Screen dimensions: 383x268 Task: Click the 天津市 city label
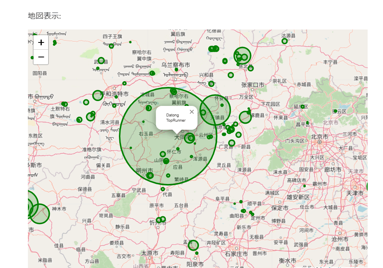tap(355, 193)
